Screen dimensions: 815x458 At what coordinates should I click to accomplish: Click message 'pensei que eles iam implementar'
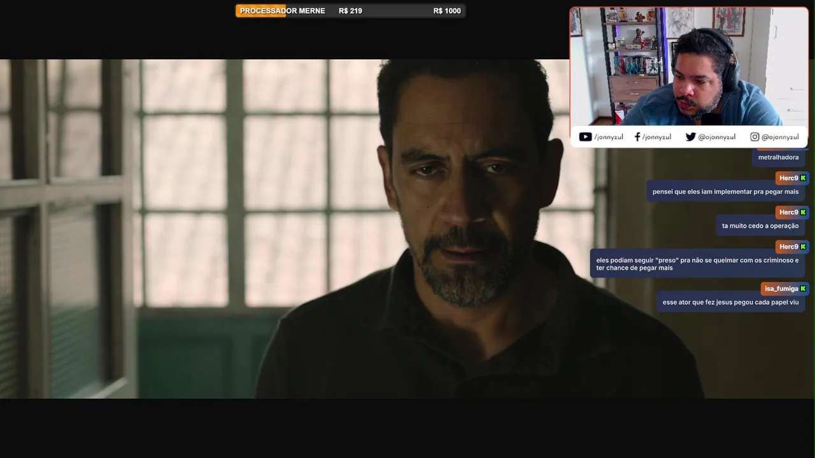[x=725, y=191]
